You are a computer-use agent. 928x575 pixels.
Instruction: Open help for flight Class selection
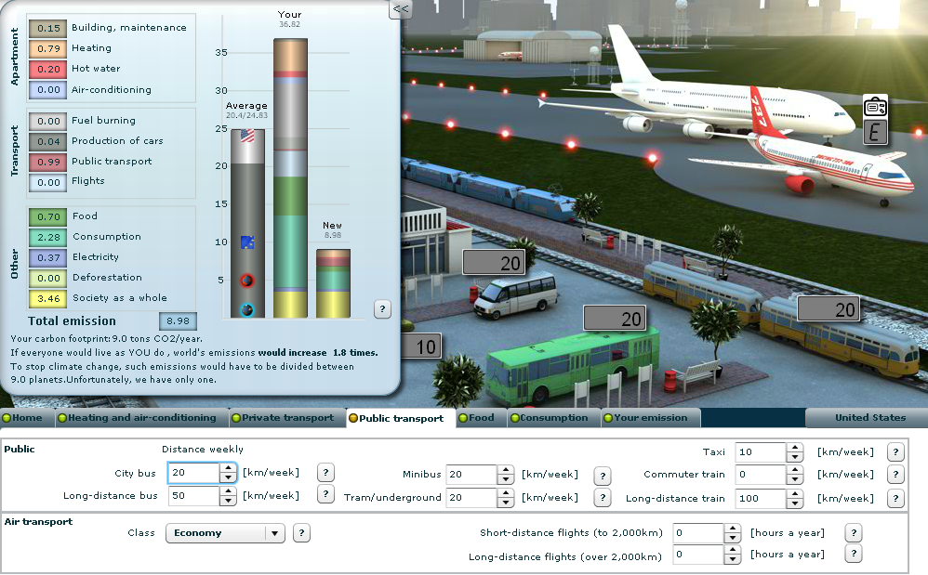pos(301,533)
